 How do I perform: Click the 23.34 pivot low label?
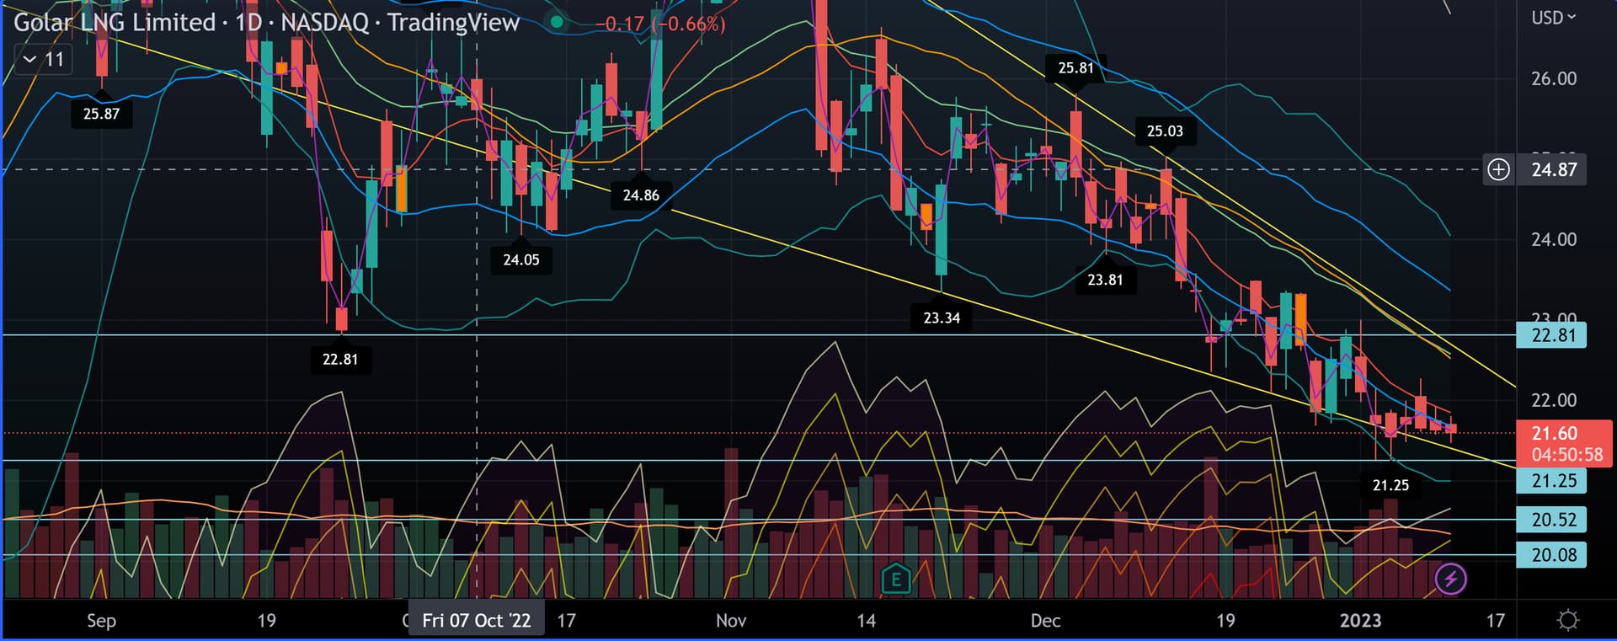point(941,318)
